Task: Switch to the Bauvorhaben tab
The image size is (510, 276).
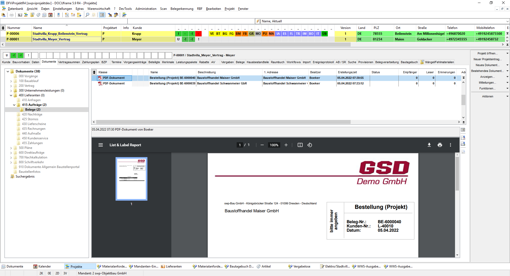Action: [21, 62]
